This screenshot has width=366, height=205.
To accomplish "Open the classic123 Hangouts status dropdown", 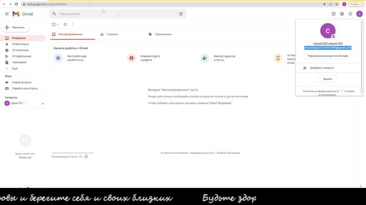I will 24,103.
